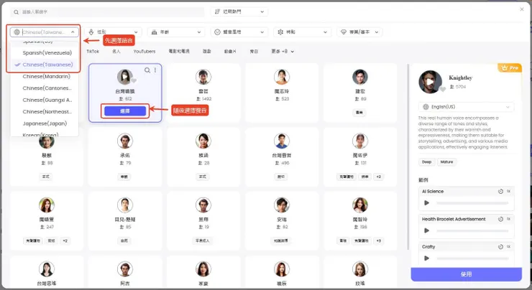
Task: Click the 1x speed label on AI Science
Action: point(508,192)
